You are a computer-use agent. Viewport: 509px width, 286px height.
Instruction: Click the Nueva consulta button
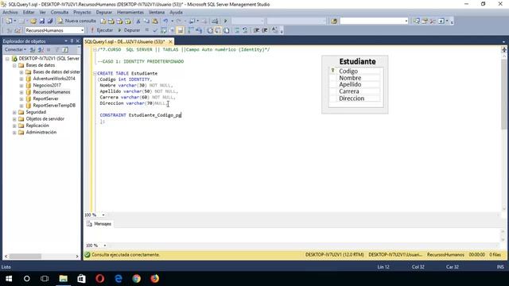77,21
